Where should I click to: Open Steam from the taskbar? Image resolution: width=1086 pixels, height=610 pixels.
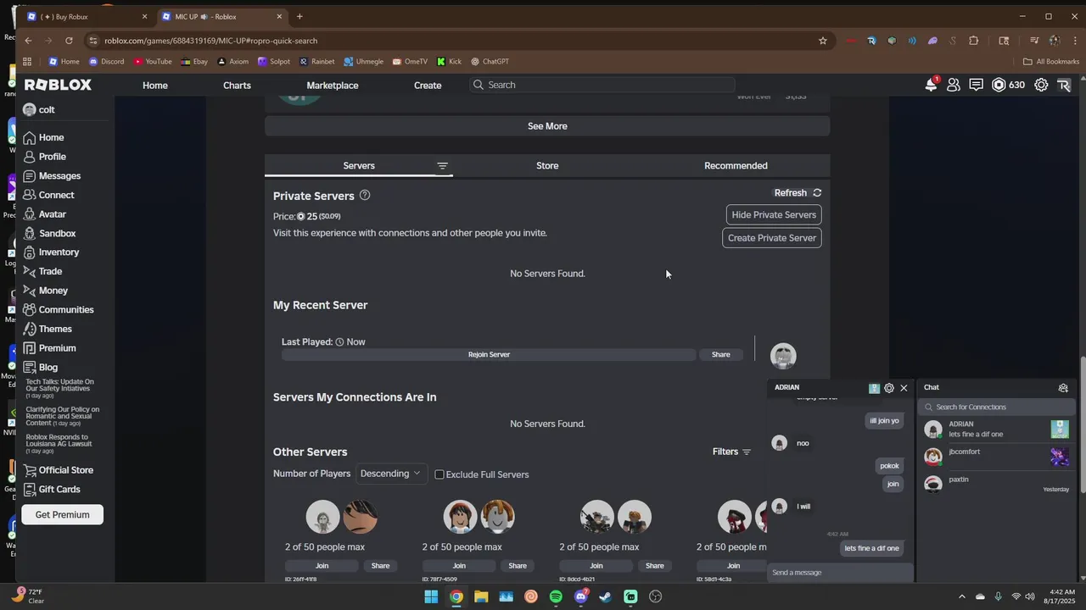[x=605, y=596]
